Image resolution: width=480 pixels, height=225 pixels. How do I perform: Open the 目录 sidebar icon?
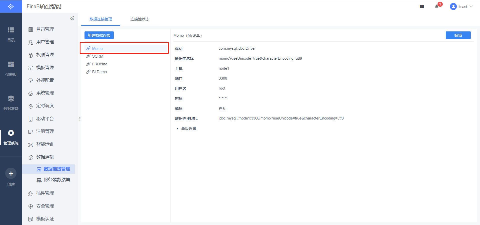[x=11, y=30]
